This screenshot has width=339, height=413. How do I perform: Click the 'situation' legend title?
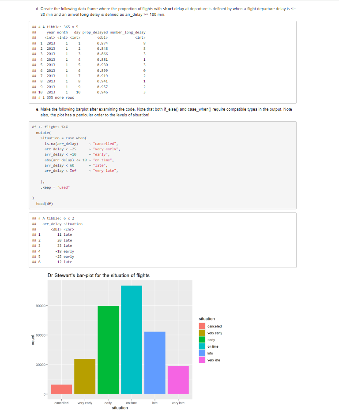click(207, 319)
